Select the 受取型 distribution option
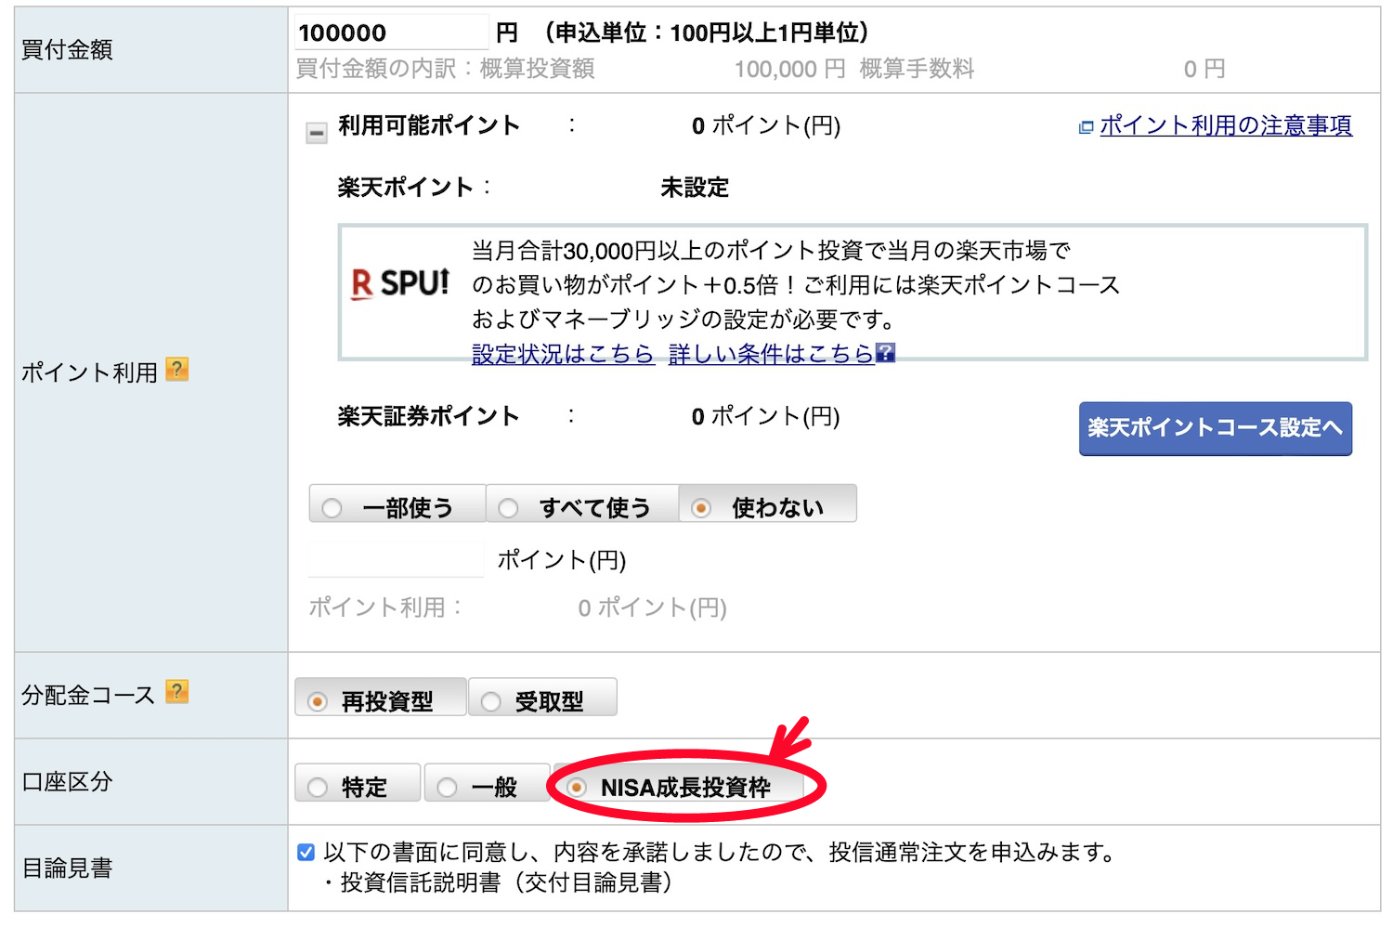1393x927 pixels. coord(542,699)
